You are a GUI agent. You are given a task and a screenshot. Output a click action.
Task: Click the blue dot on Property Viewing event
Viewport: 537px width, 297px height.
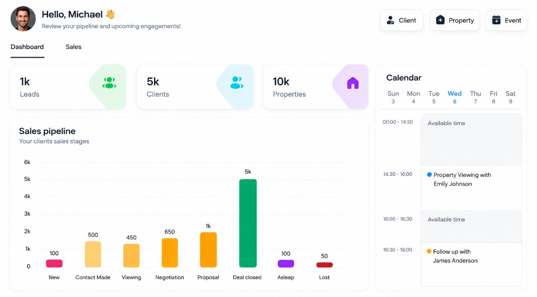pos(429,175)
